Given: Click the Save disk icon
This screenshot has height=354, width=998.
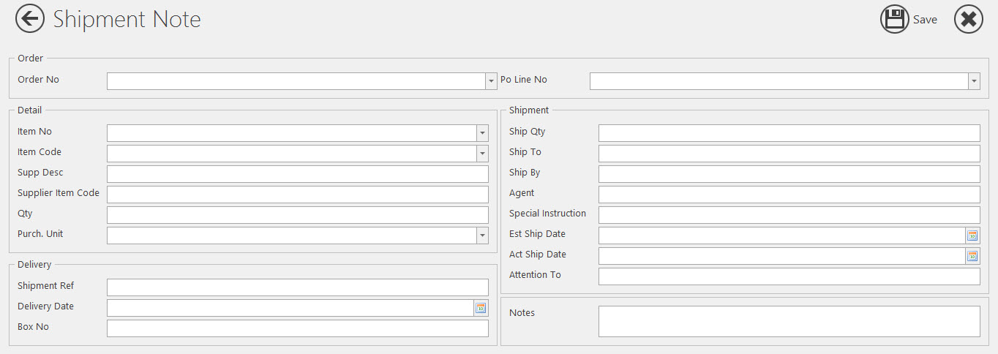Looking at the screenshot, I should (x=894, y=20).
